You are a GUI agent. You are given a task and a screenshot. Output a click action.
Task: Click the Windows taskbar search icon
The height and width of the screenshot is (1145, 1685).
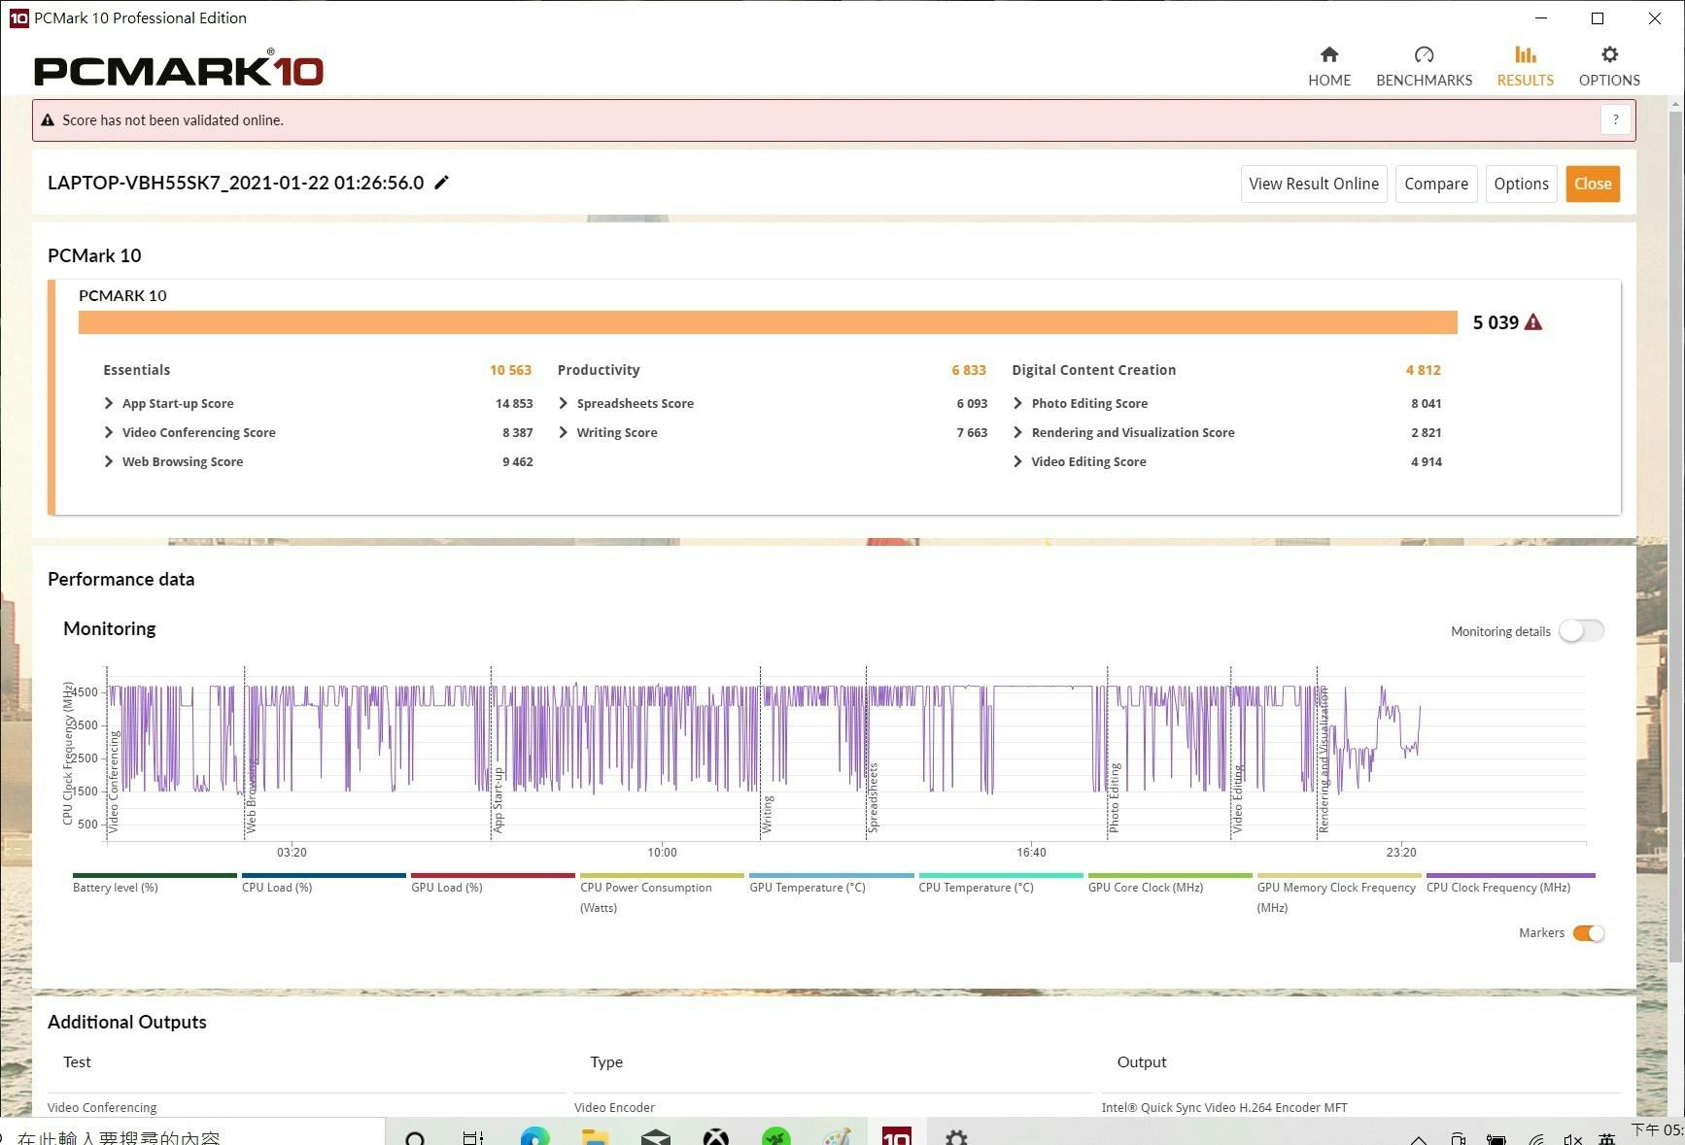(415, 1137)
